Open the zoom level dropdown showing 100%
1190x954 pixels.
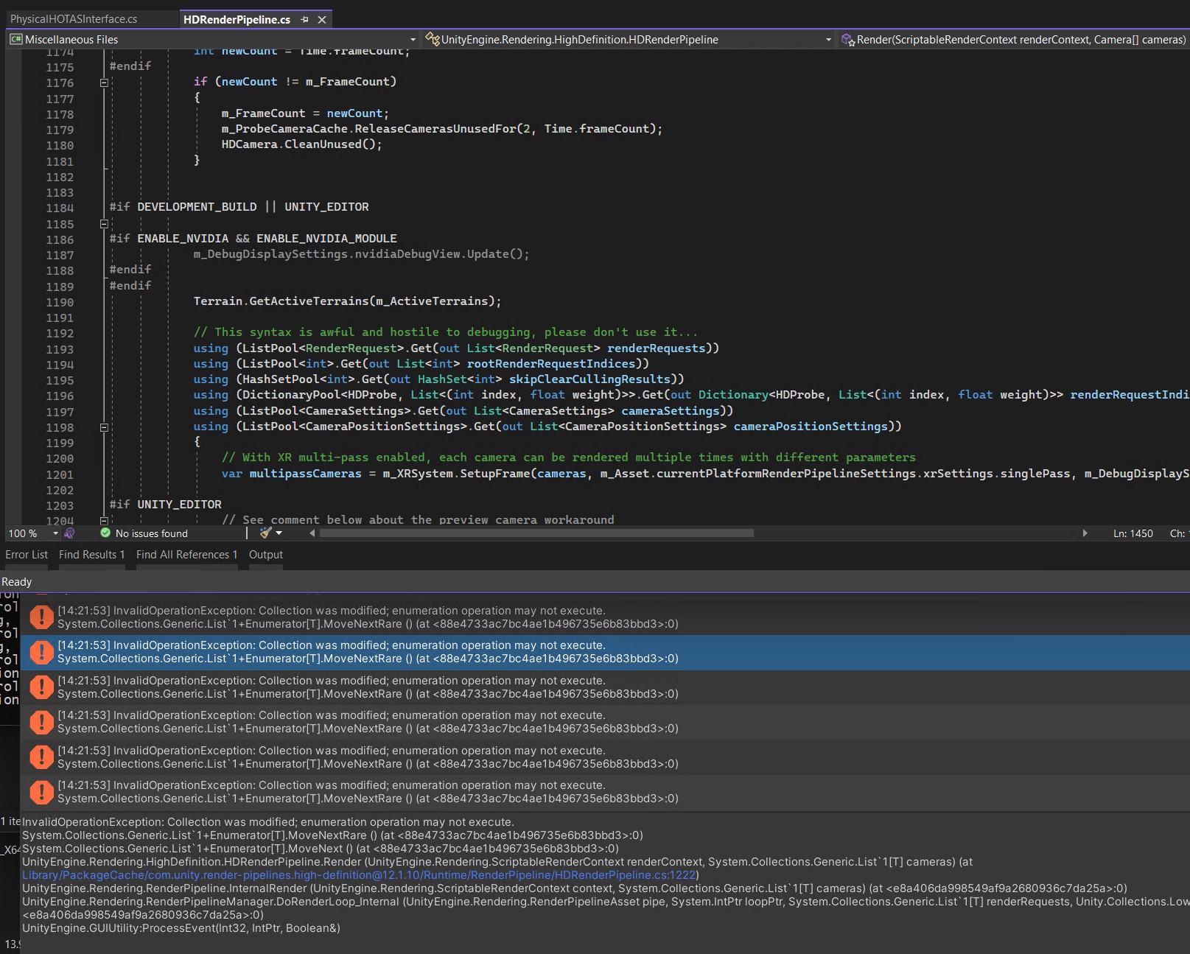[x=55, y=533]
